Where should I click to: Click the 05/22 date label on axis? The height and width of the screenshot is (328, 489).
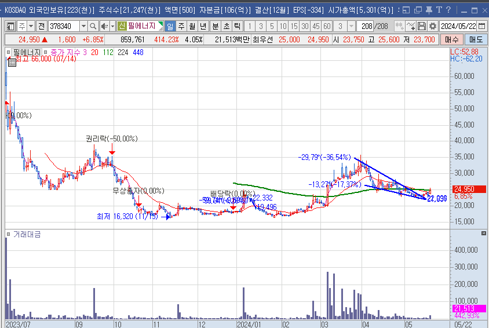463,325
